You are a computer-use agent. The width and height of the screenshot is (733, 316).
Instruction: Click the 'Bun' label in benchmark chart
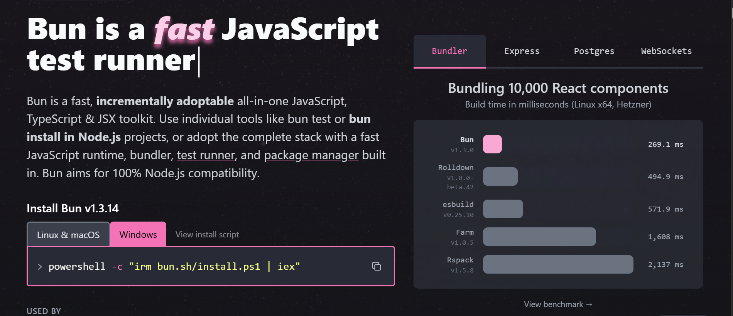pos(467,140)
